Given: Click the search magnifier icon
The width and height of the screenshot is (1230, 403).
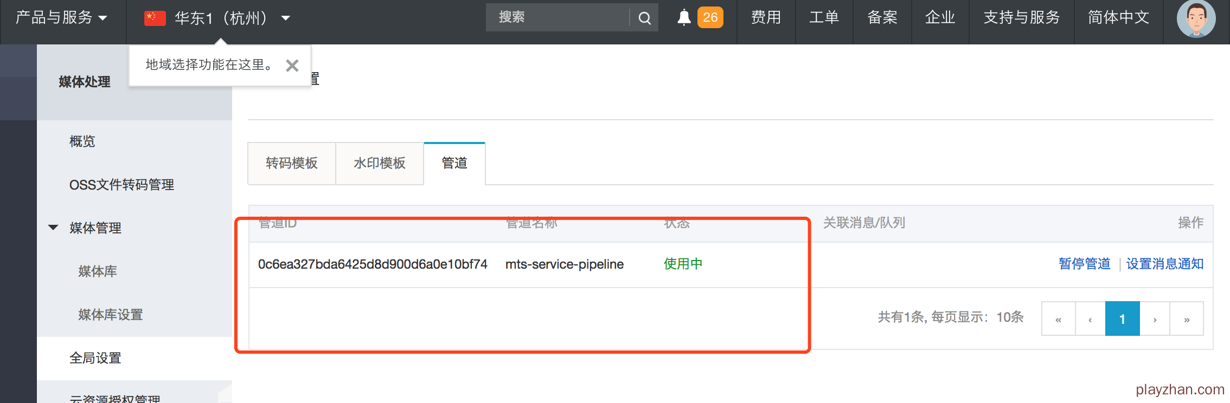Looking at the screenshot, I should click(644, 18).
